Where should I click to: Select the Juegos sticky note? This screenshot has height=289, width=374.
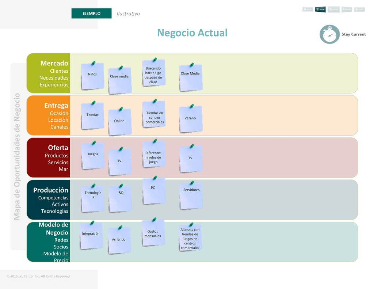tap(93, 156)
